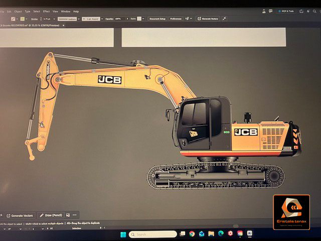The width and height of the screenshot is (321, 241).
Task: Open Adobe Illustrator from the taskbar
Action: coord(250,233)
